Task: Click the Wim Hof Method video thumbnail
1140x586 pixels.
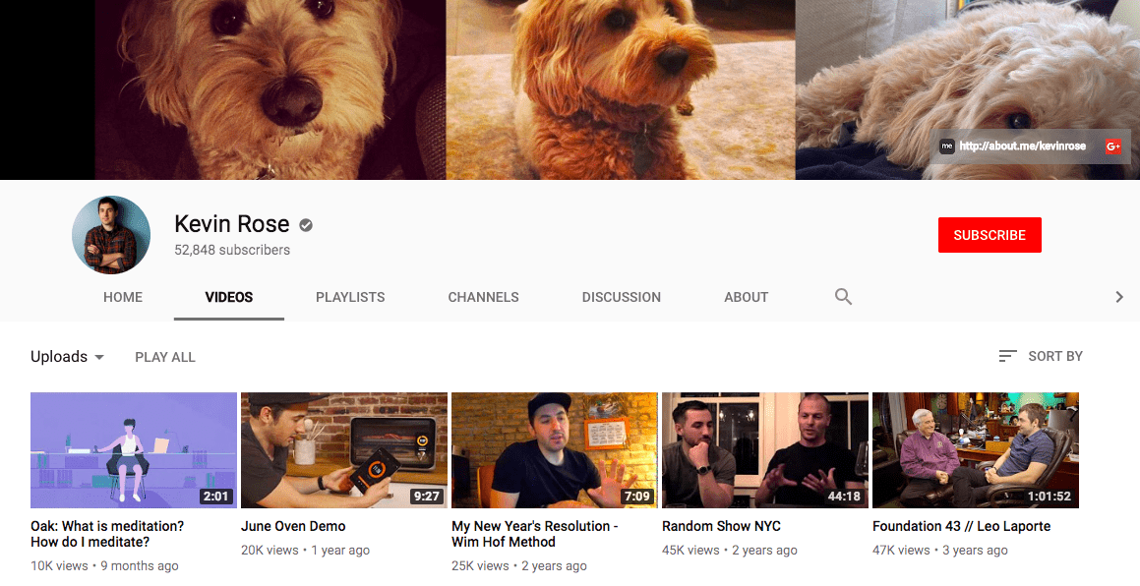Action: (x=555, y=450)
